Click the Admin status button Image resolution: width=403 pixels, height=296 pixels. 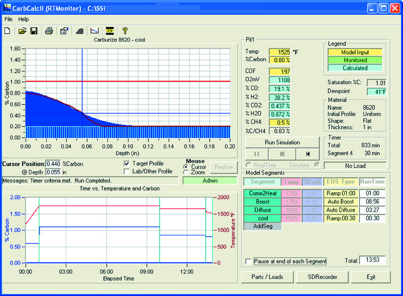(210, 181)
